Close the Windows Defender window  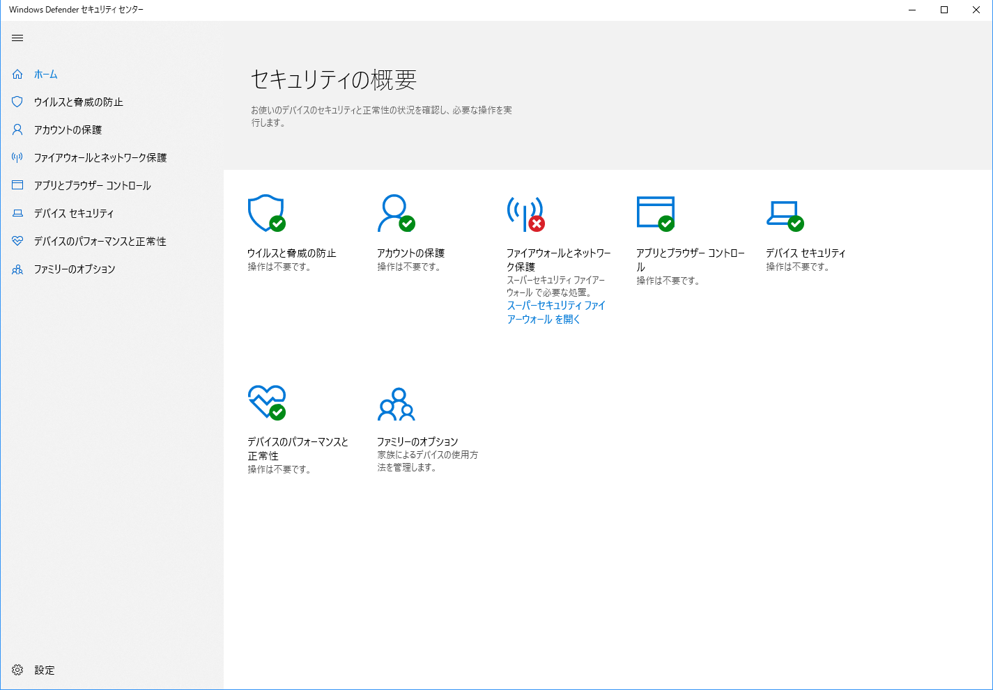coord(976,10)
